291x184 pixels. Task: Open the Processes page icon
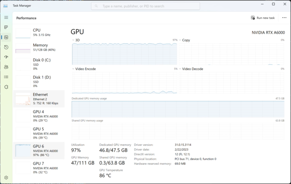6,27
